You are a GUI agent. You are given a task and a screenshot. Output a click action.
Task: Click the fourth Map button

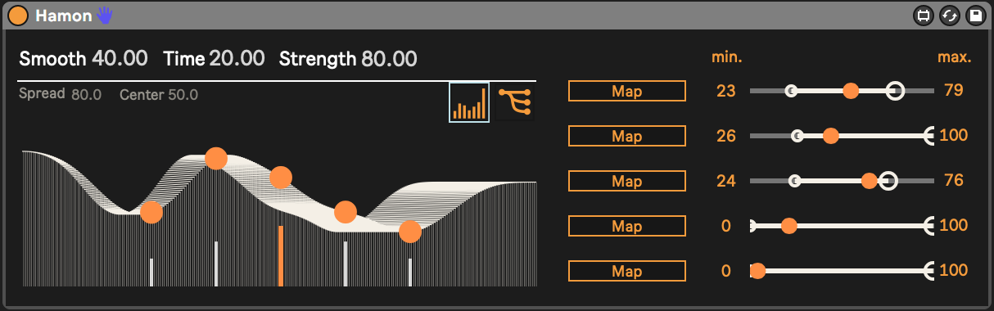click(x=626, y=226)
